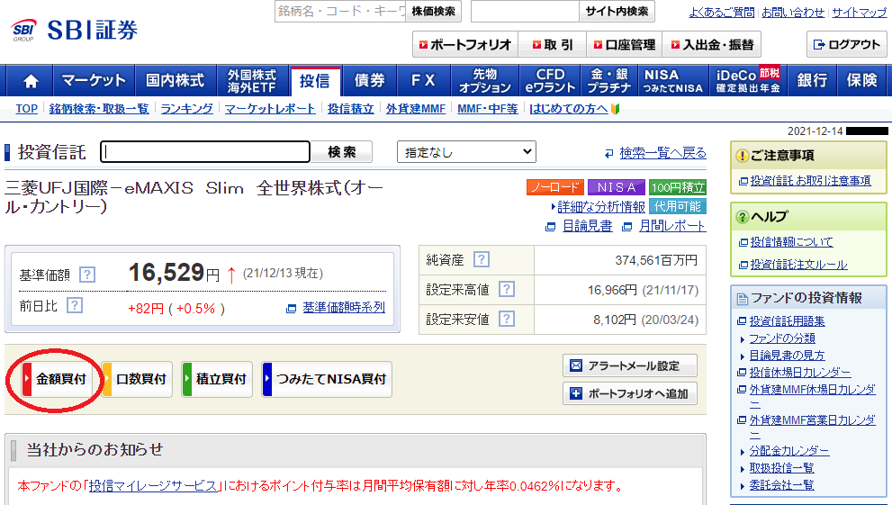The image size is (892, 505).
Task: Click the 取引 header button
Action: (553, 44)
